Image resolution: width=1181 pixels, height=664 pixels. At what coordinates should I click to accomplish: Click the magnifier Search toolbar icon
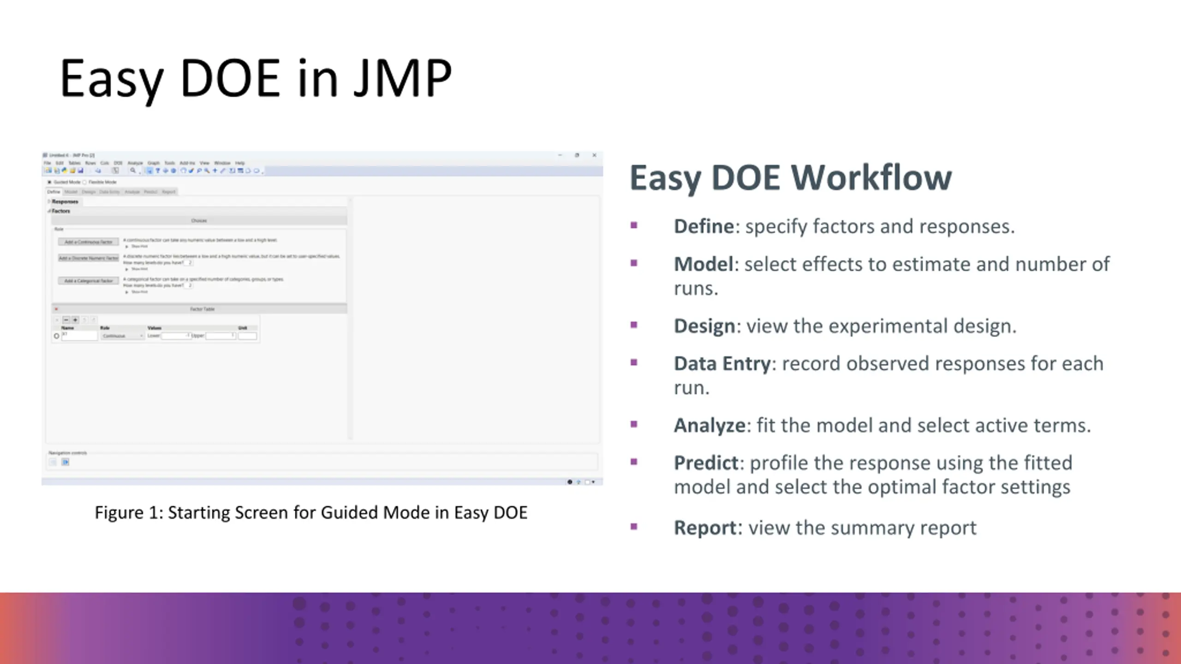pyautogui.click(x=133, y=170)
